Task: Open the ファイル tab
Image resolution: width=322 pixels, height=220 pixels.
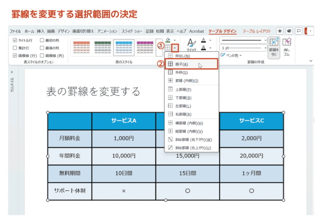Action: [x=15, y=31]
